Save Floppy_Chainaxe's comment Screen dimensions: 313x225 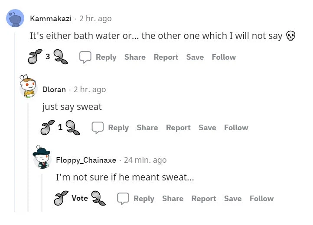coord(233,199)
